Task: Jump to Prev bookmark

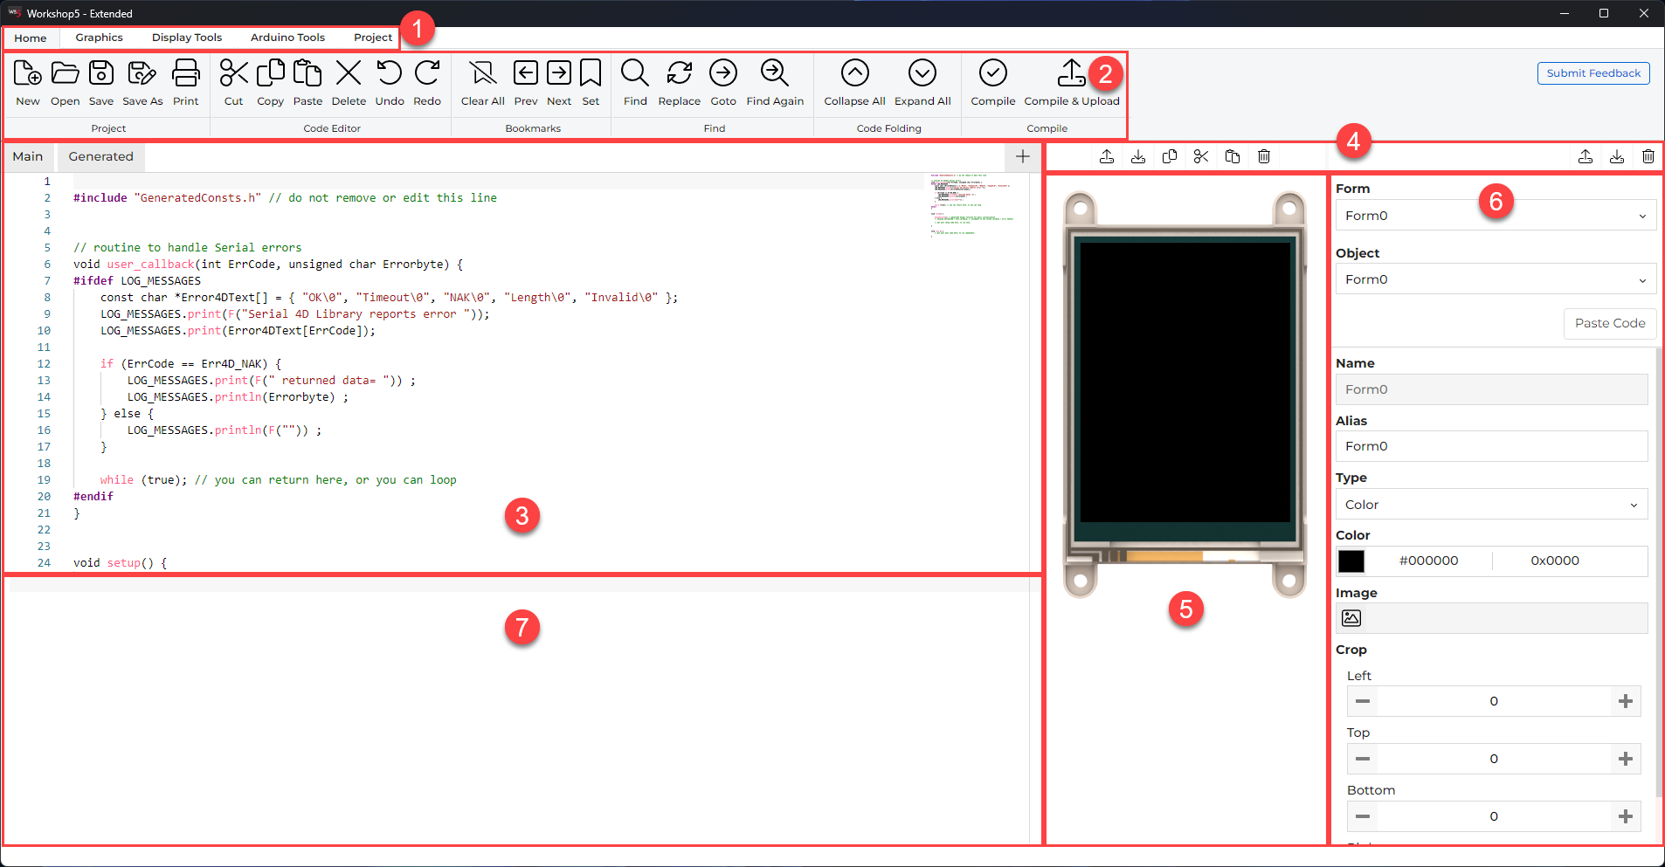Action: tap(526, 83)
